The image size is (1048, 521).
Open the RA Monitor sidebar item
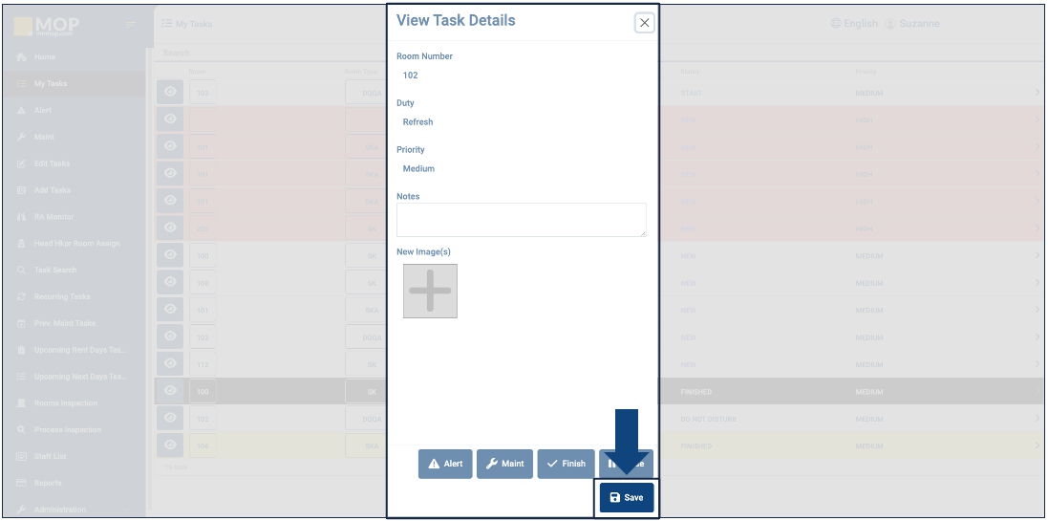click(53, 217)
